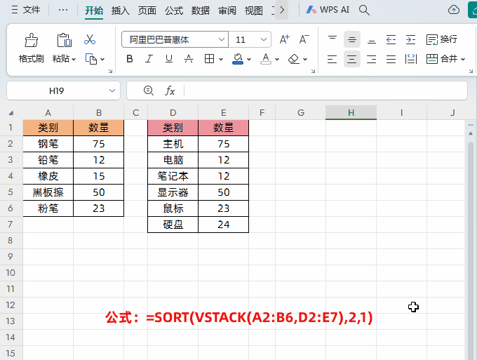Image resolution: width=477 pixels, height=360 pixels.
Task: Click vertical scrollbar up arrow
Action: (x=471, y=133)
